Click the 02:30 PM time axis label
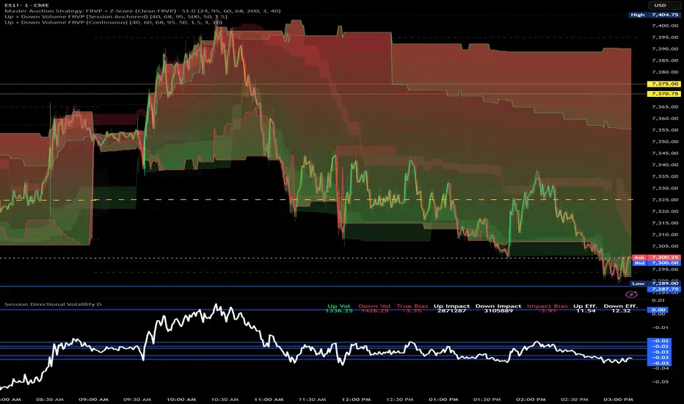This screenshot has height=404, width=684. coord(575,399)
